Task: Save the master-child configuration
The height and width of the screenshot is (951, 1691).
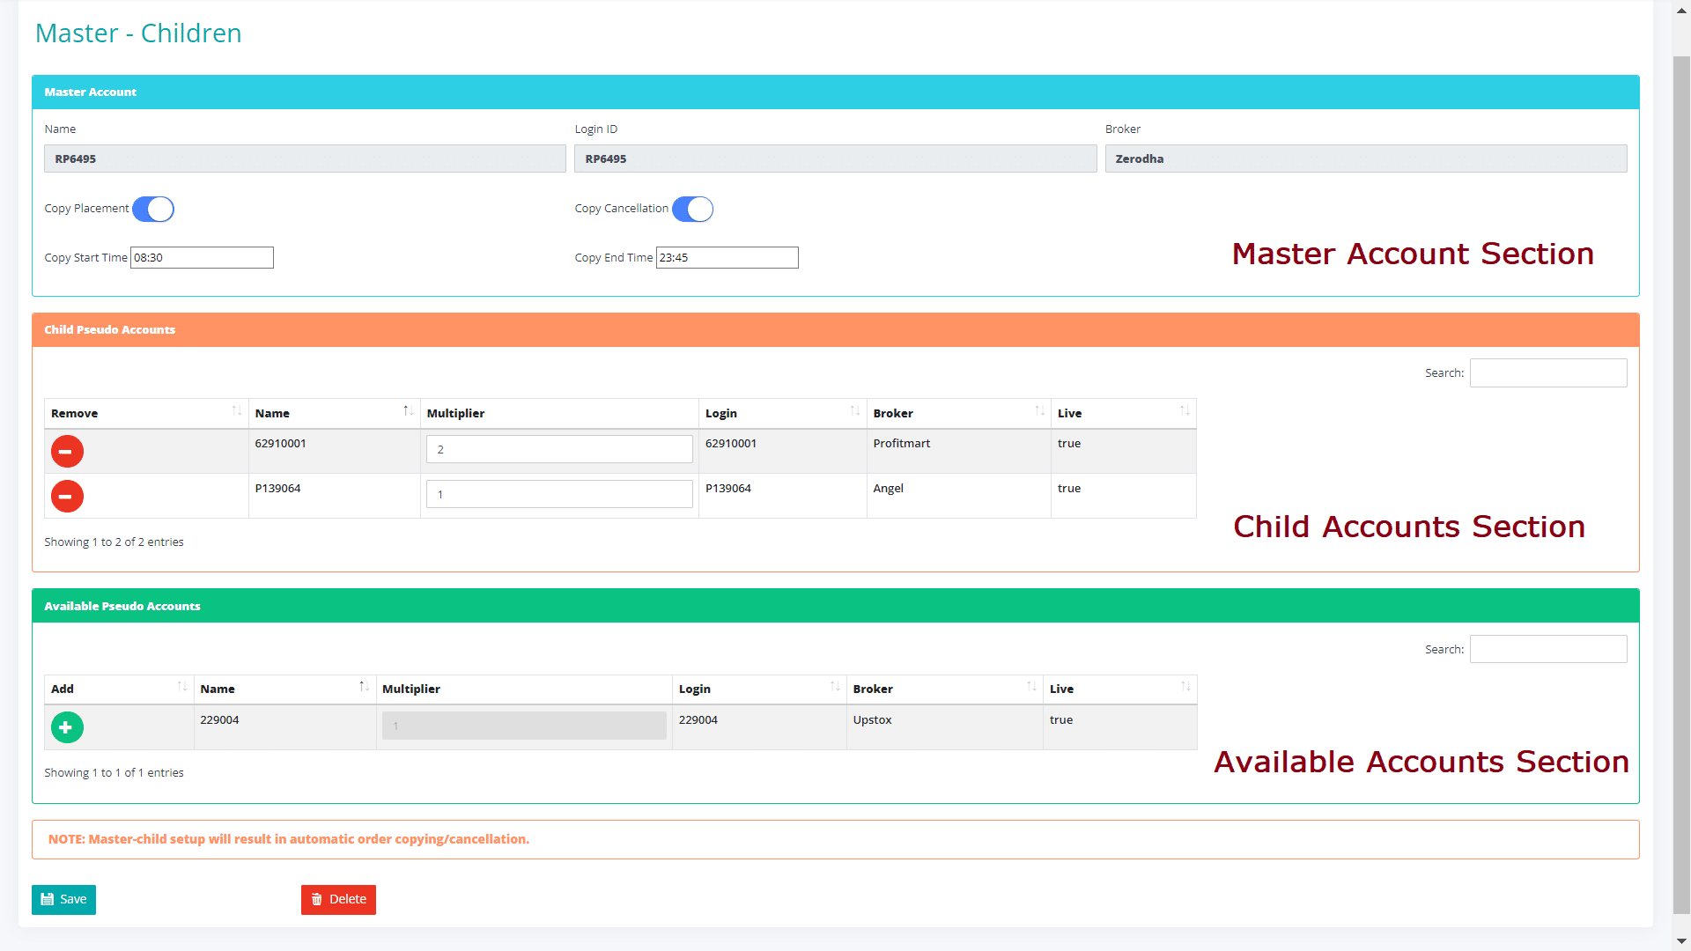Action: point(63,899)
